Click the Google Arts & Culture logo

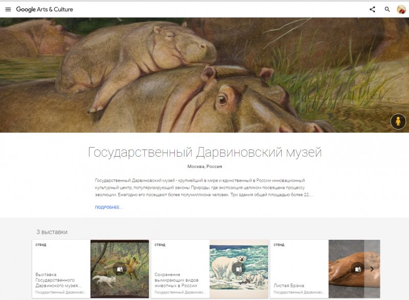tap(44, 9)
